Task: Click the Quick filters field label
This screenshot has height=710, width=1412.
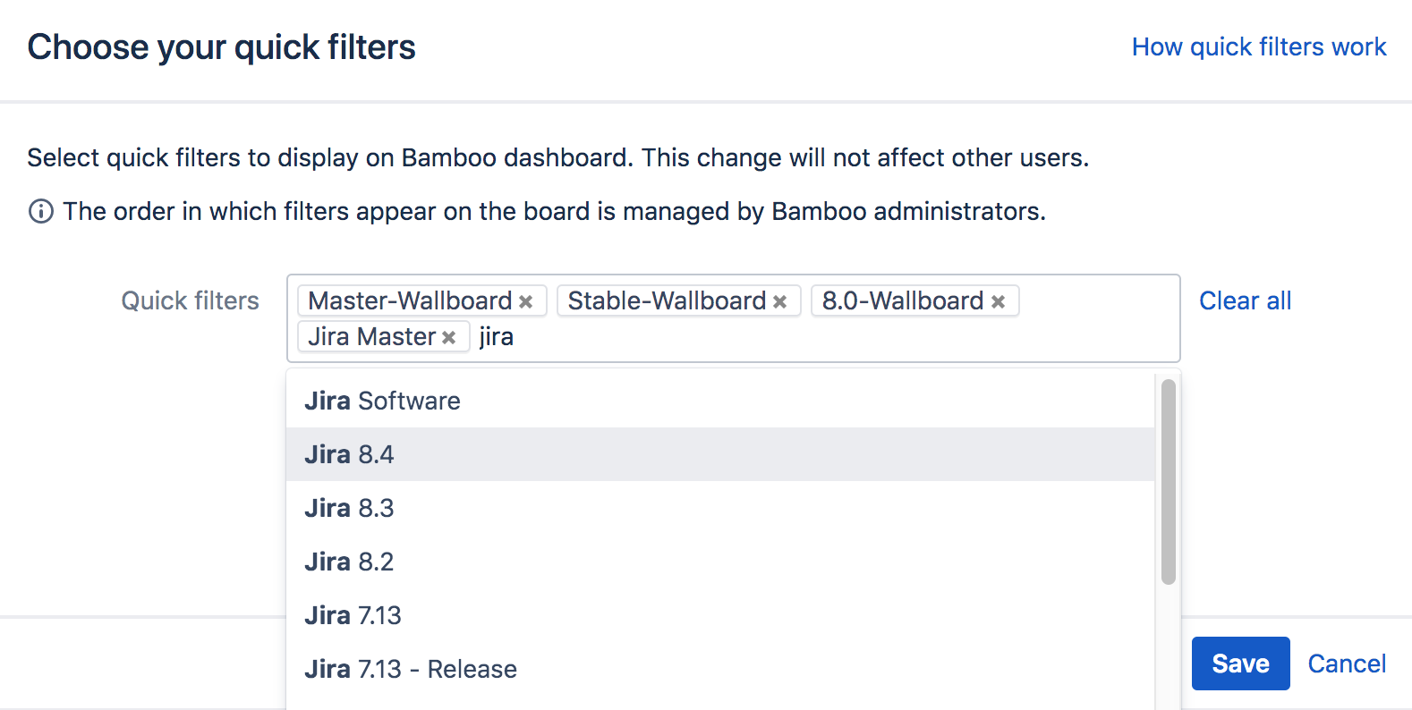Action: pyautogui.click(x=190, y=300)
